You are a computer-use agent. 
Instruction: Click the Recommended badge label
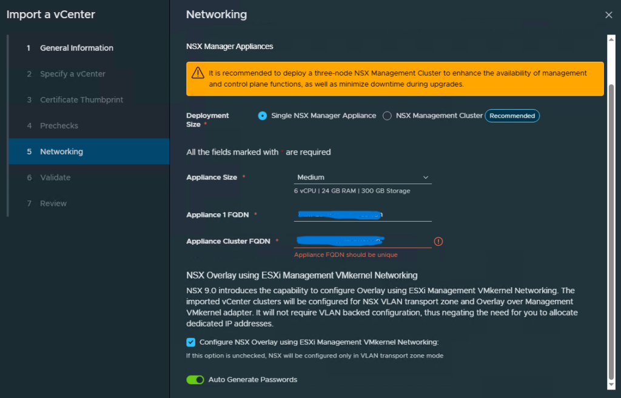click(512, 116)
